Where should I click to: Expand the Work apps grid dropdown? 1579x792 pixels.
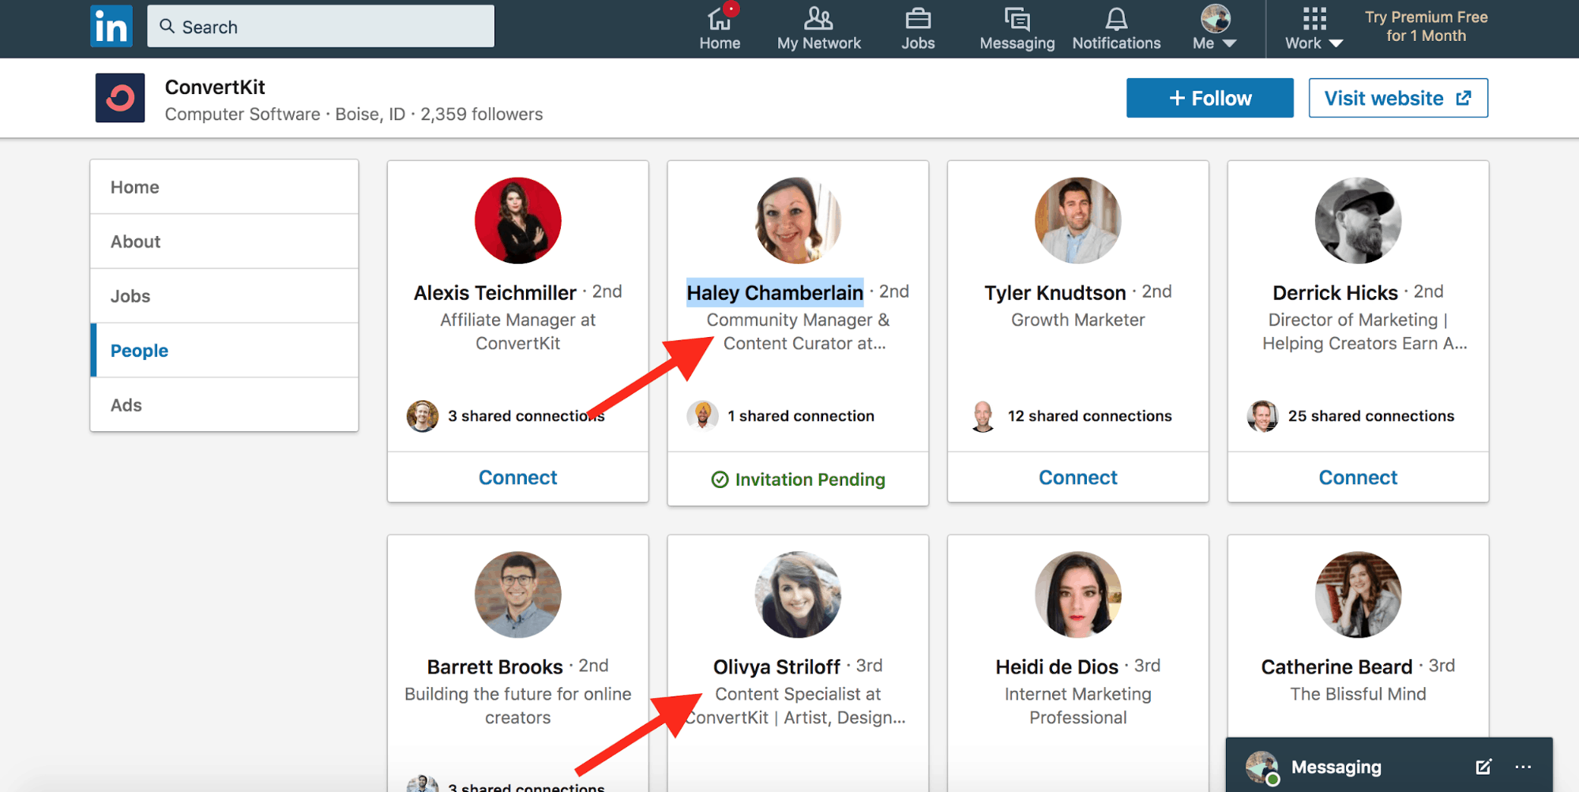click(1314, 28)
